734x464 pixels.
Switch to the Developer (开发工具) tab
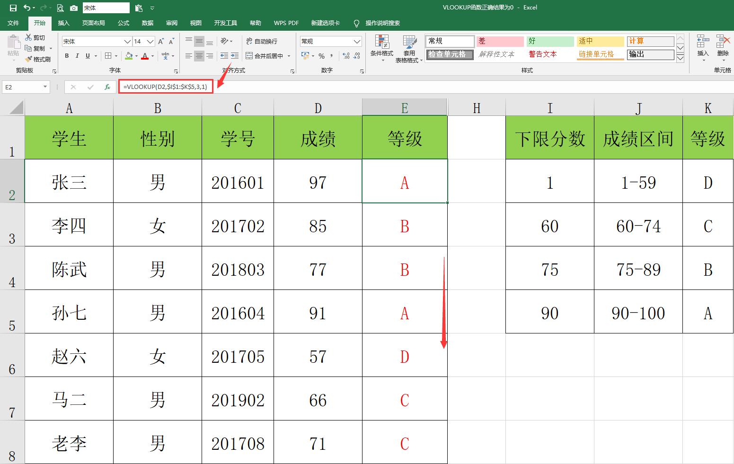click(225, 23)
